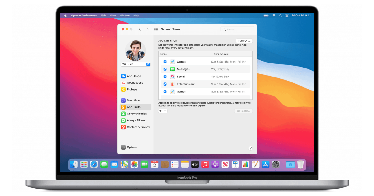
Task: Disable the Entertainment limit checkbox
Action: [x=165, y=84]
